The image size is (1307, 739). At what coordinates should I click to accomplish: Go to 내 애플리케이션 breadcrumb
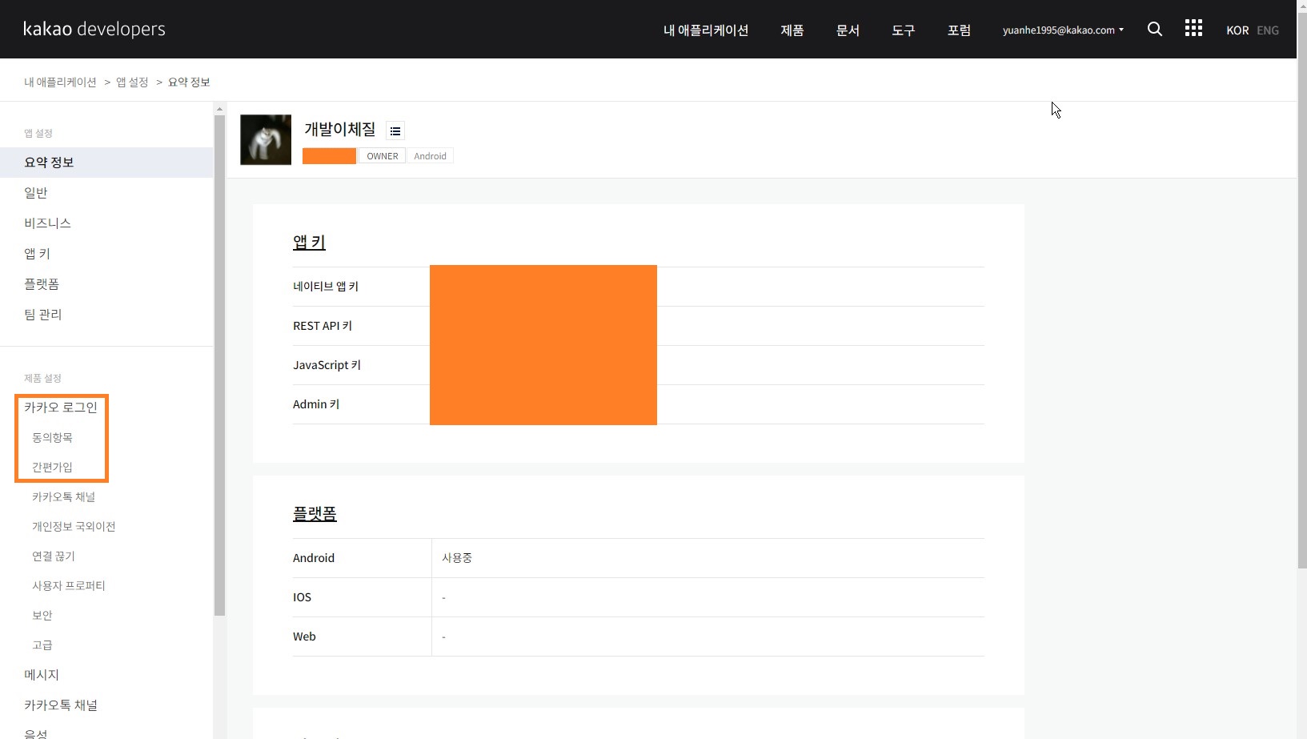coord(60,82)
